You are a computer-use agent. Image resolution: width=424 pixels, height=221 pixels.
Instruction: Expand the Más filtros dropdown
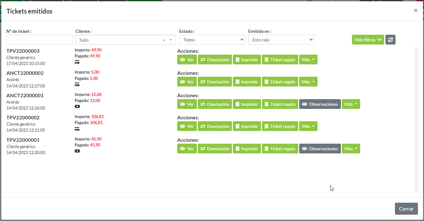tap(368, 40)
